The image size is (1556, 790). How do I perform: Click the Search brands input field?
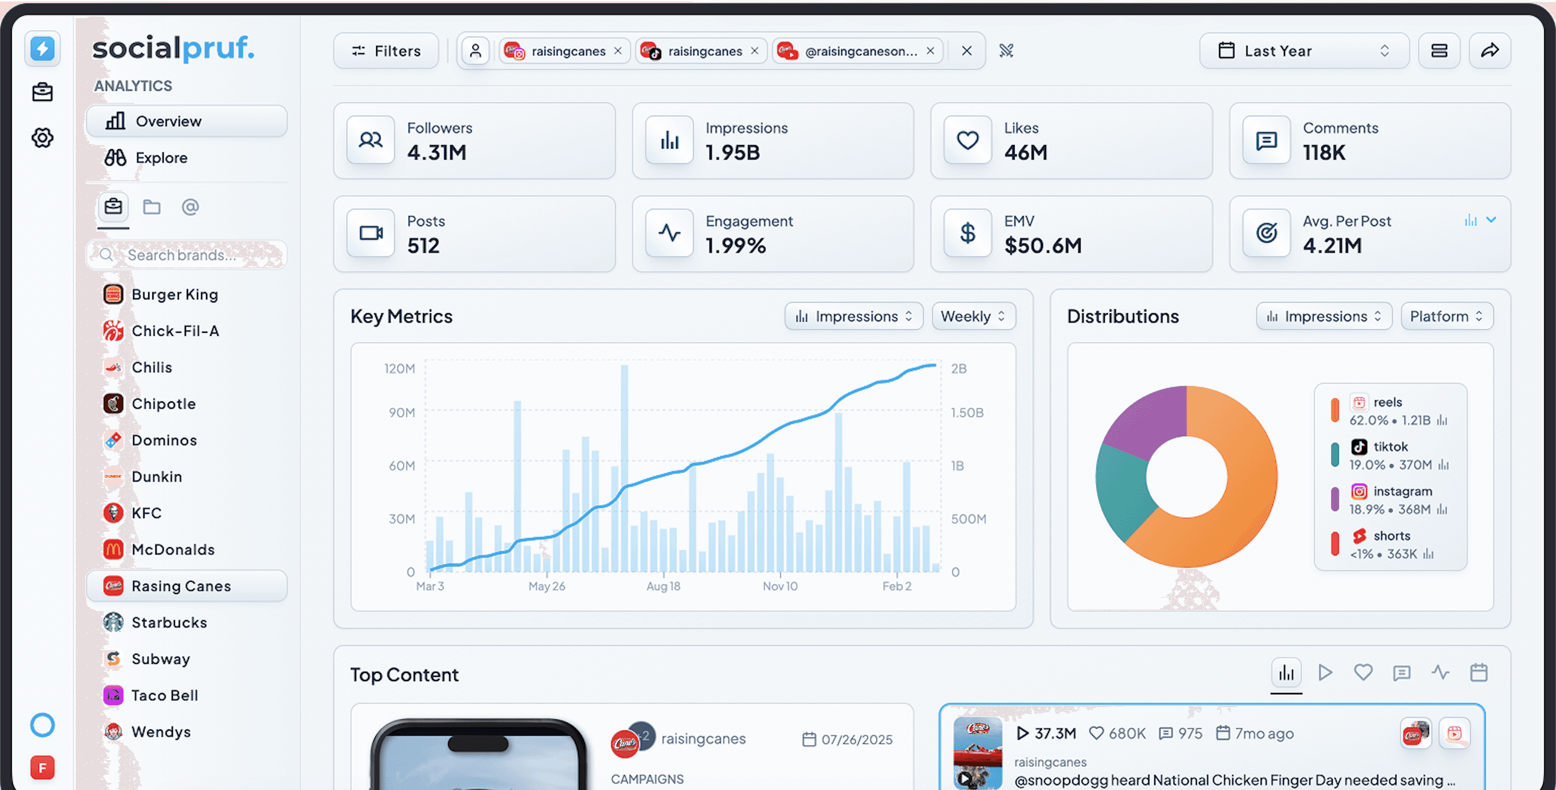(x=187, y=255)
